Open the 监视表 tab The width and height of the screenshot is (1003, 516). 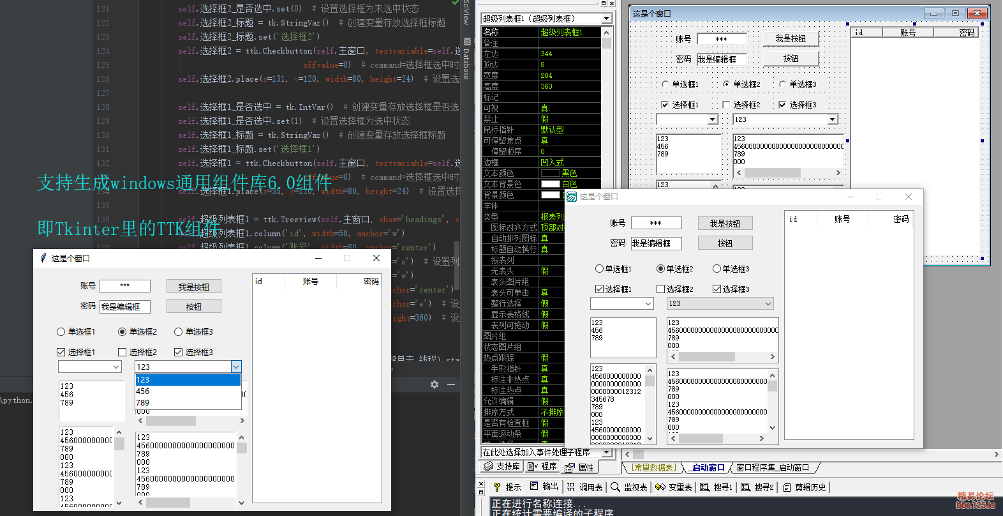click(628, 487)
